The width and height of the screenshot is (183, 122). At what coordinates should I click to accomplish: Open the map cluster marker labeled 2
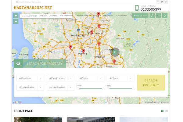coord(115,52)
